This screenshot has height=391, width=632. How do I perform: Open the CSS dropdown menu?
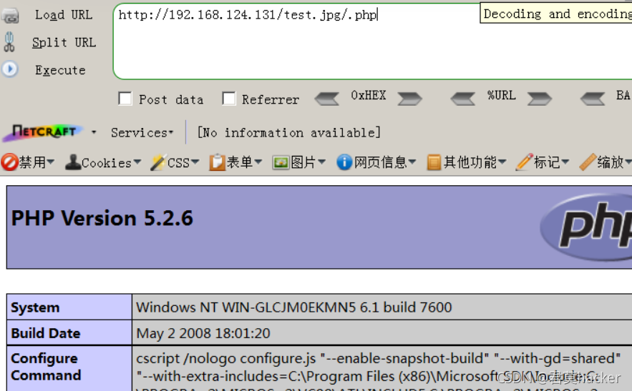click(195, 162)
